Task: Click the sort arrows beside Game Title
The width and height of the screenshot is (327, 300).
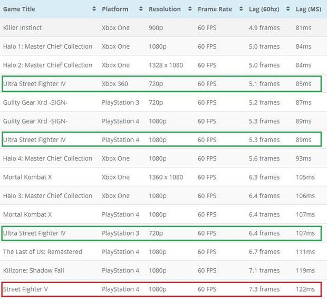Action: [94, 9]
